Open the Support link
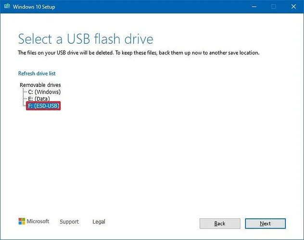304x240 pixels. tap(69, 222)
